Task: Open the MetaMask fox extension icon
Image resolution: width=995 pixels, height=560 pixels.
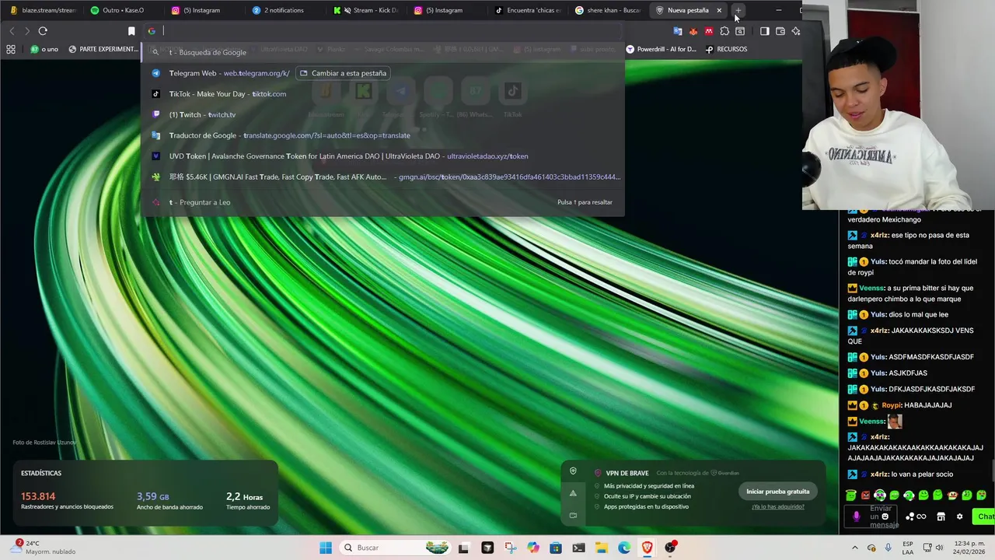Action: point(693,31)
